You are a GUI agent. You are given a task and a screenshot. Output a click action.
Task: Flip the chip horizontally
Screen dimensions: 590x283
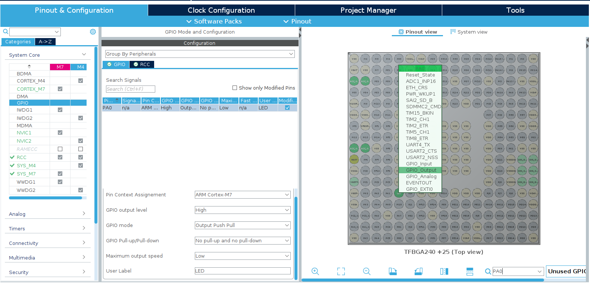tap(444, 271)
